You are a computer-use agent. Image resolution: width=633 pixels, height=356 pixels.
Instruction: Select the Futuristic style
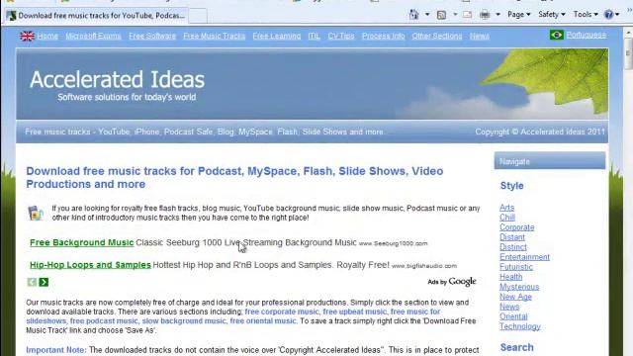tap(516, 267)
